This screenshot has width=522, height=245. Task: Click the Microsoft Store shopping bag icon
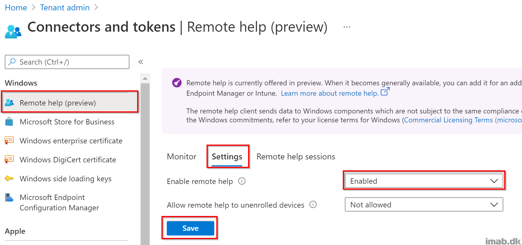point(9,122)
